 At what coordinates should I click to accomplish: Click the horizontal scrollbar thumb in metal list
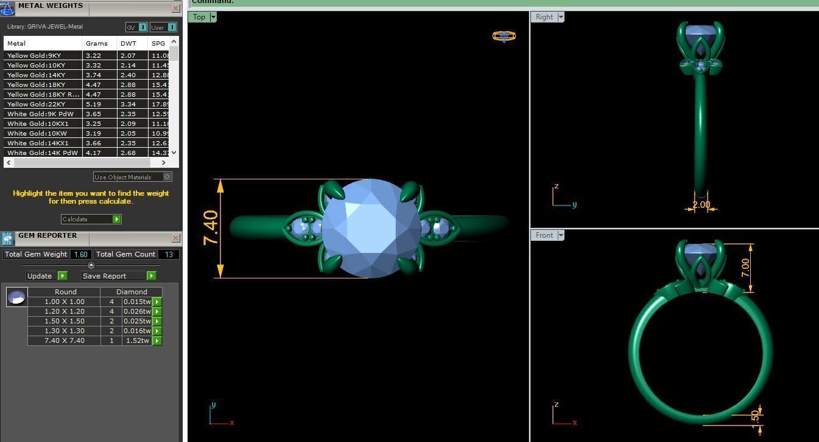pyautogui.click(x=81, y=162)
